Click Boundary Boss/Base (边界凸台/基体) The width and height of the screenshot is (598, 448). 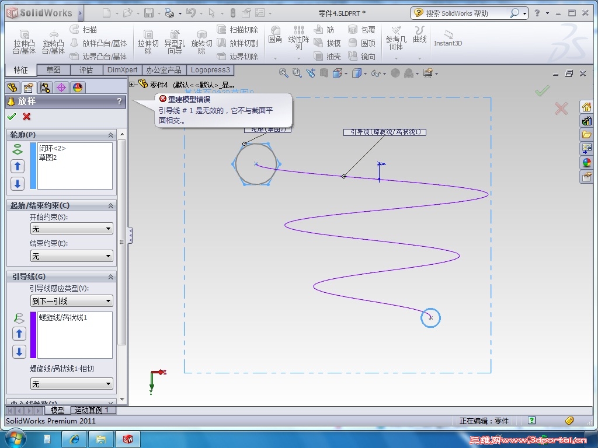pos(98,57)
